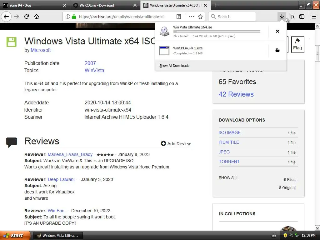320x240 pixels.
Task: Close the WinCDEmu - Download tab
Action: 135,5
